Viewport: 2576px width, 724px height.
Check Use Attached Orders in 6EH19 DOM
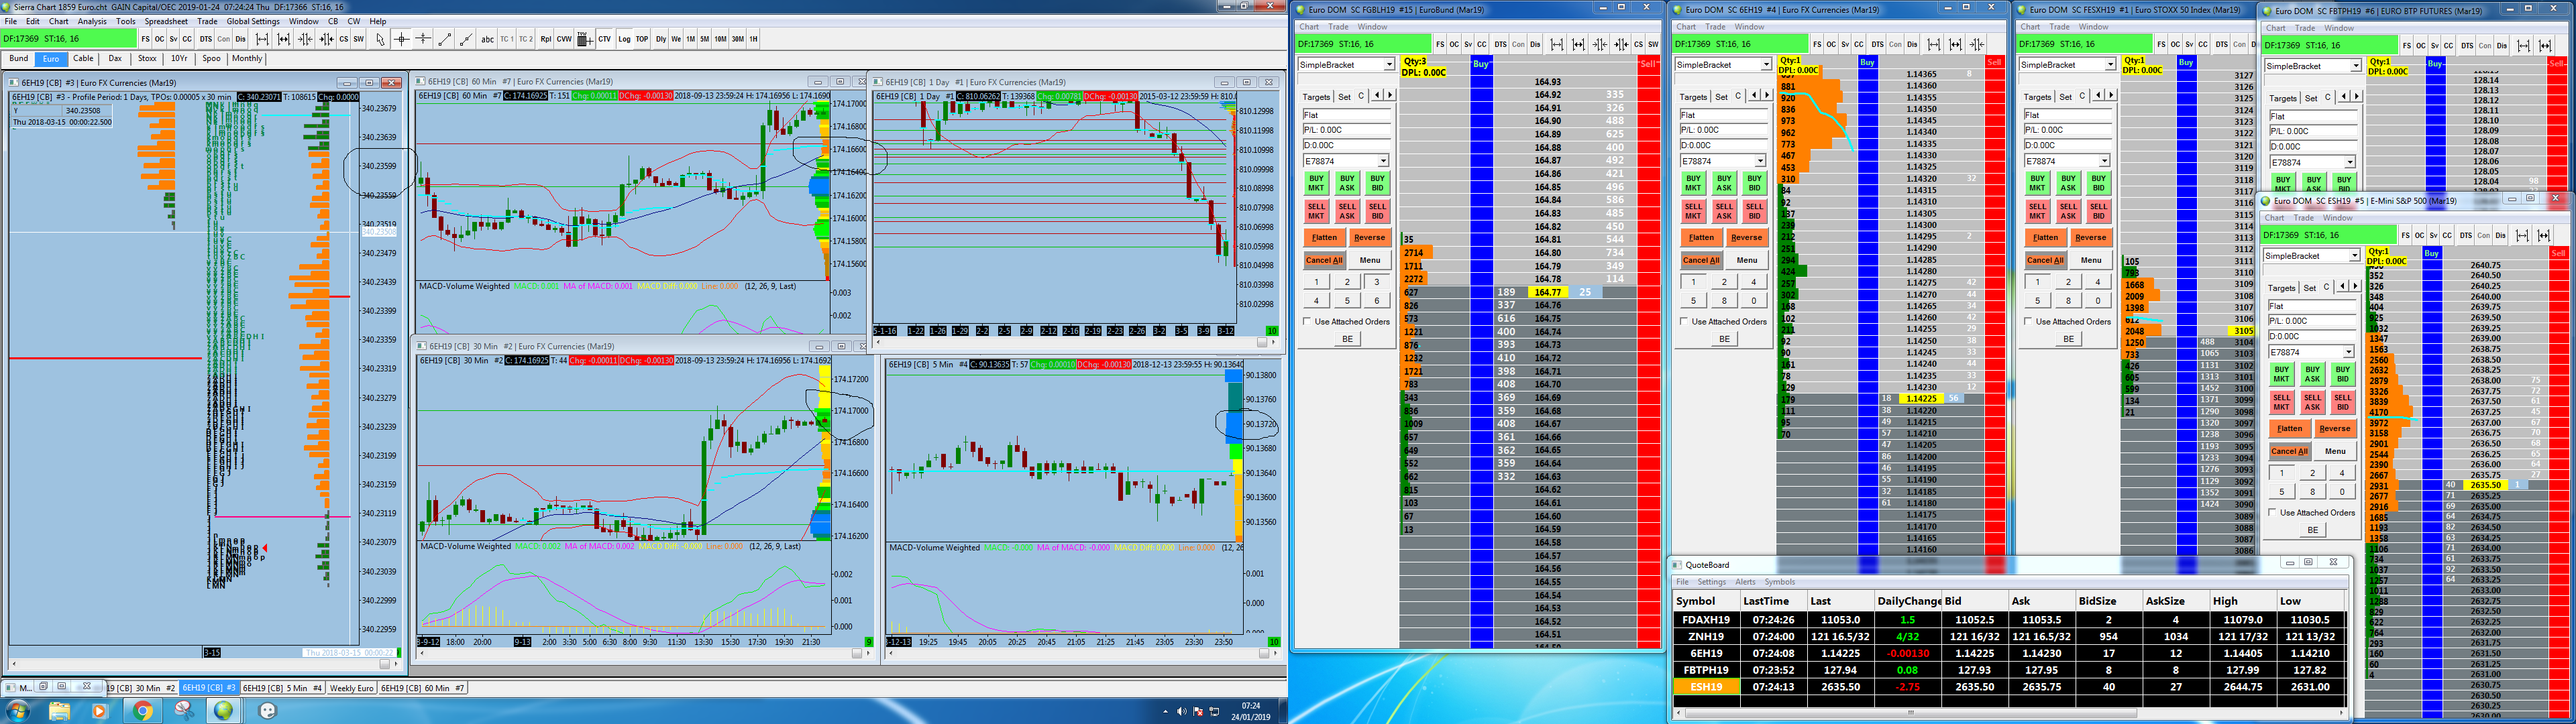pyautogui.click(x=1685, y=321)
